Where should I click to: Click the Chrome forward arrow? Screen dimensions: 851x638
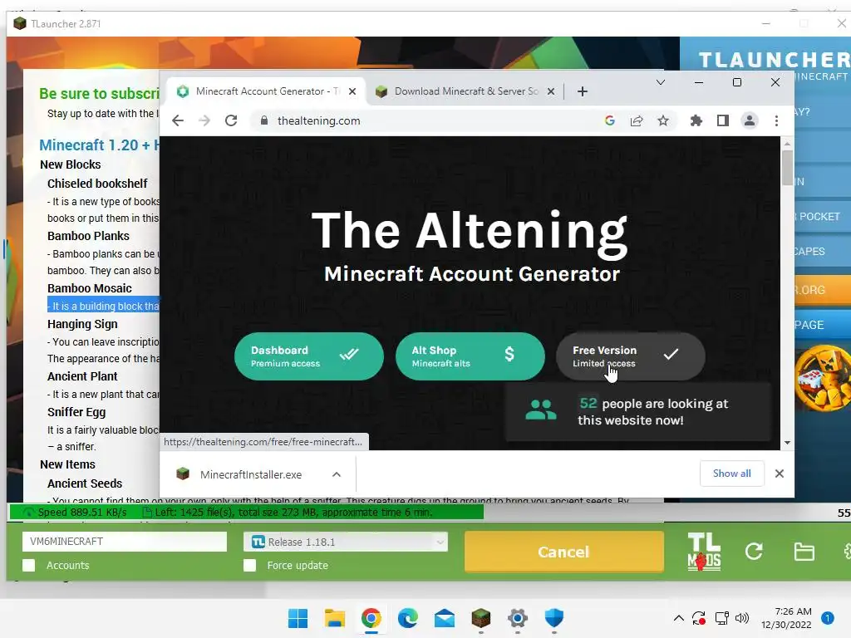coord(204,120)
